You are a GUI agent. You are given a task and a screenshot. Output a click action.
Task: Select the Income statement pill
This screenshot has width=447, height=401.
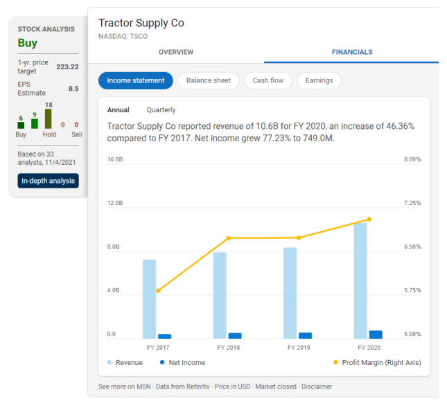[135, 80]
